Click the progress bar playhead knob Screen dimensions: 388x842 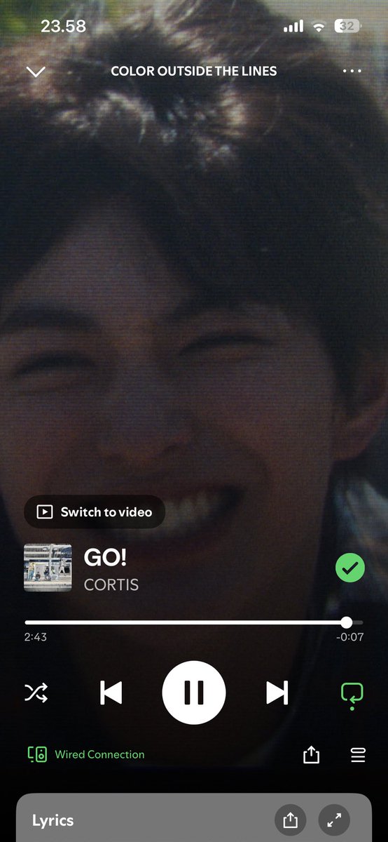pyautogui.click(x=346, y=622)
